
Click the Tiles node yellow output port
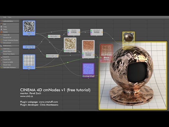[x=35, y=68]
